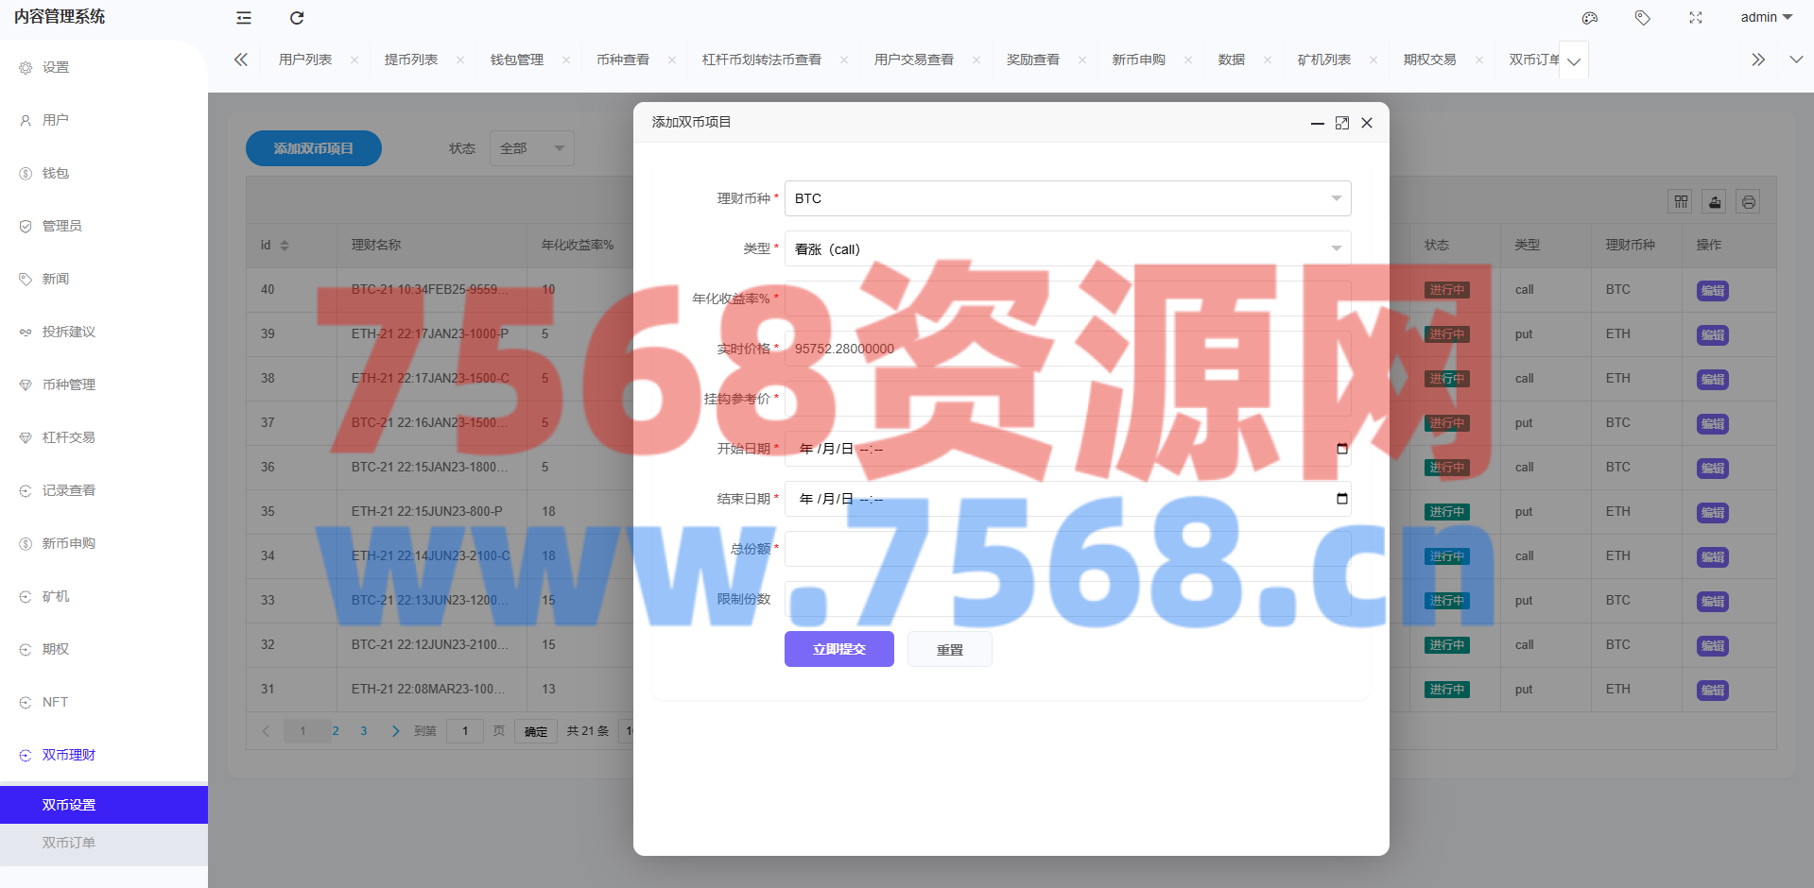Enter fullscreen using the expand icon
1814x888 pixels.
point(1696,18)
